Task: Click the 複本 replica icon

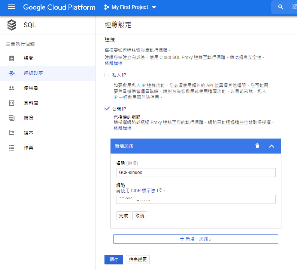Action: (12, 133)
